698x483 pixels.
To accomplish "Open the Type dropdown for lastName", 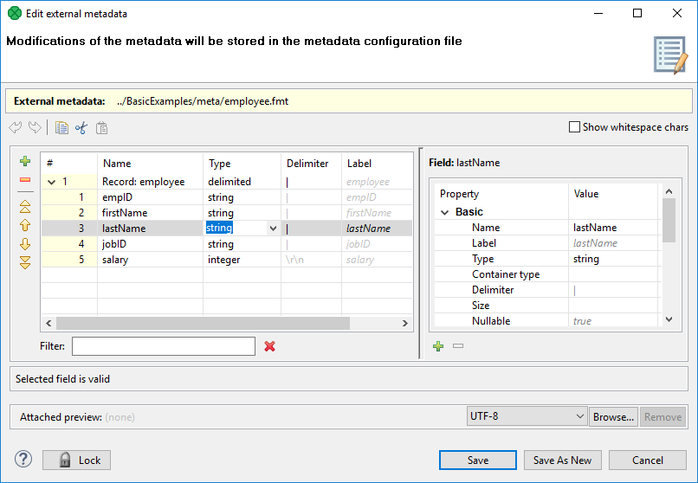I will [x=274, y=229].
